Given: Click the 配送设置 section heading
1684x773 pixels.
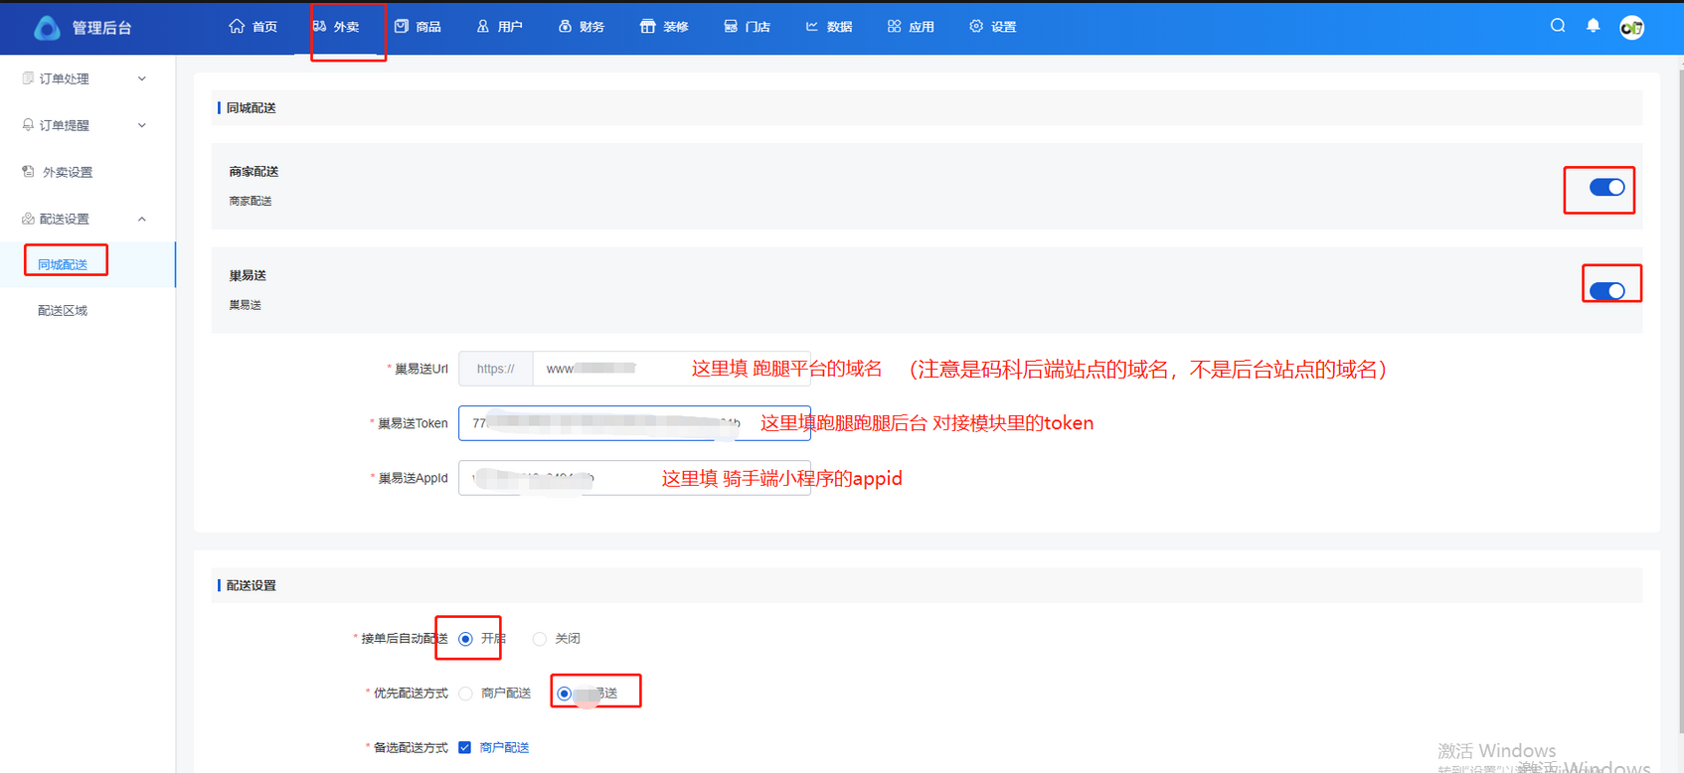Looking at the screenshot, I should (251, 586).
